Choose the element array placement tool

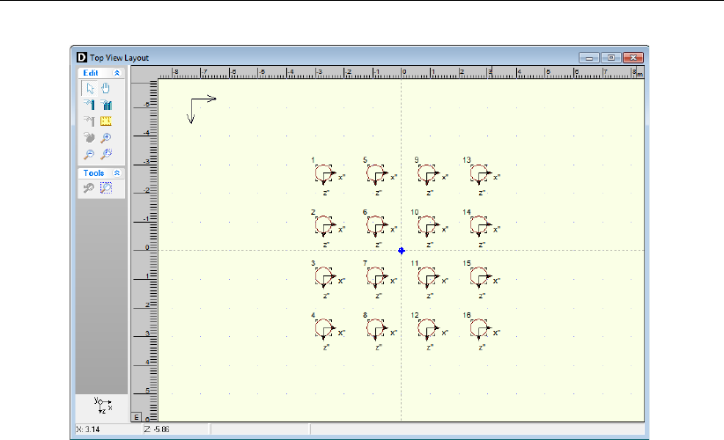107,105
